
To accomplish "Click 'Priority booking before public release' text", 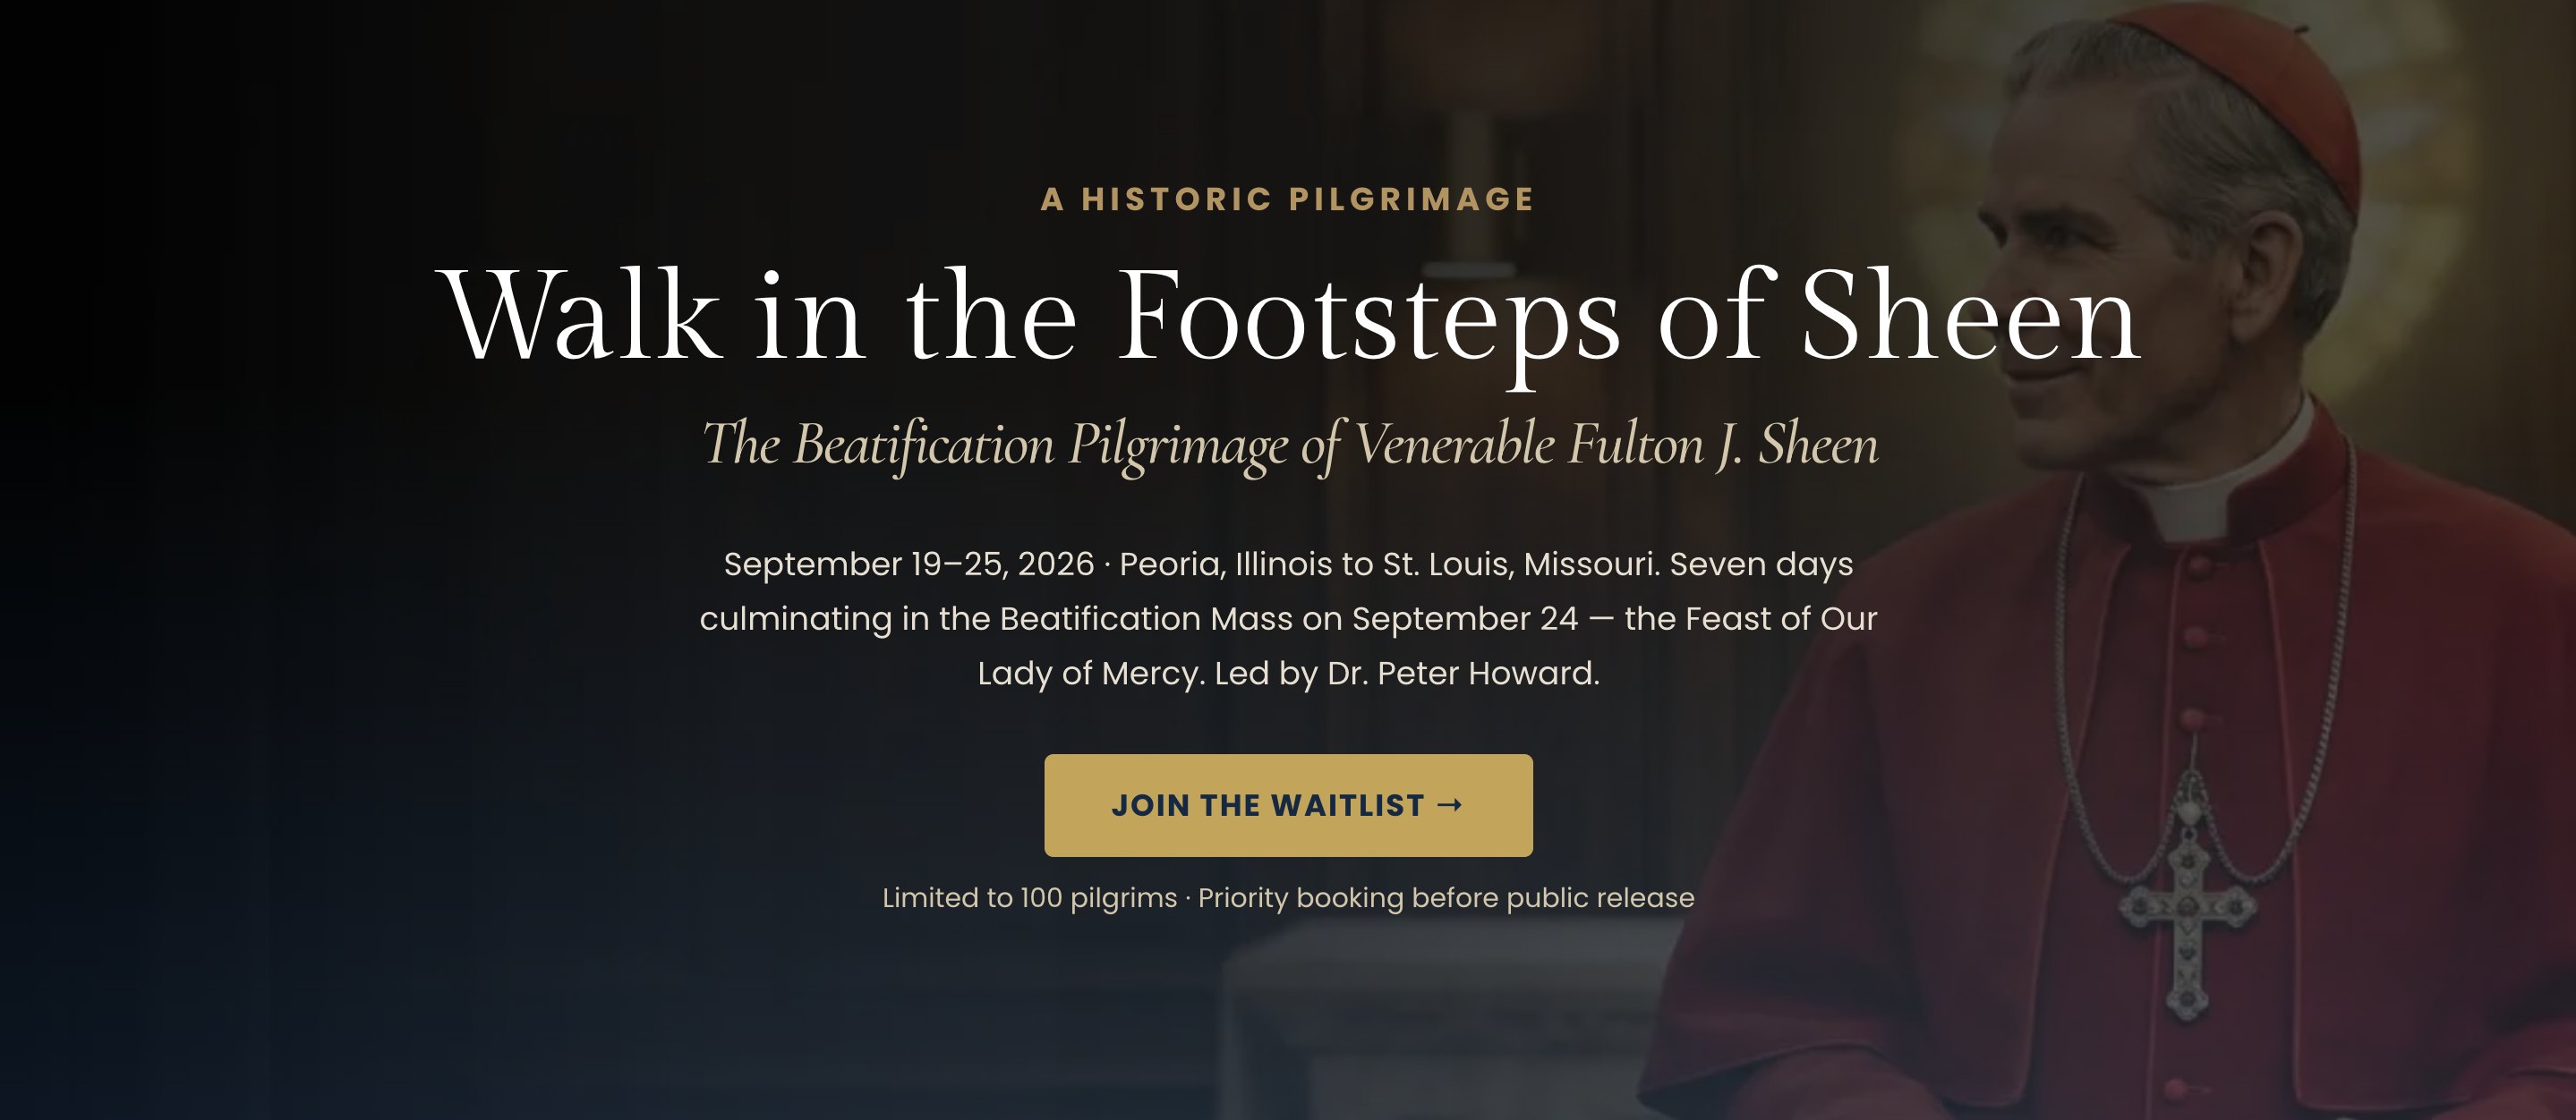I will 1446,897.
